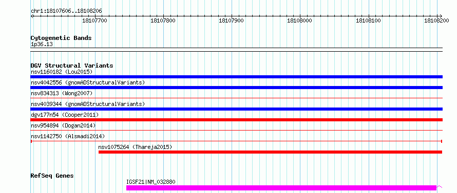The width and height of the screenshot is (457, 193).
Task: Click the magenta IGSF21 exon bar
Action: coord(281,188)
